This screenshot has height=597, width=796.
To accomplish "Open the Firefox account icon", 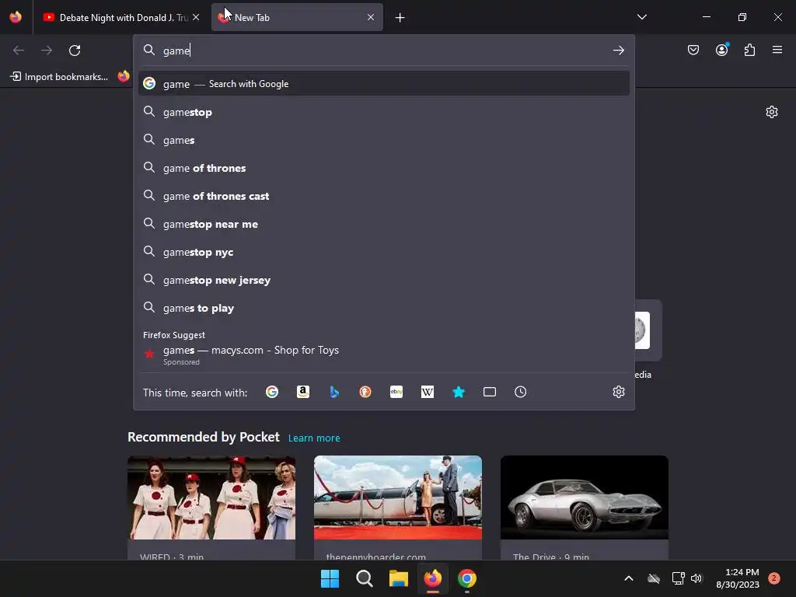I will point(722,50).
